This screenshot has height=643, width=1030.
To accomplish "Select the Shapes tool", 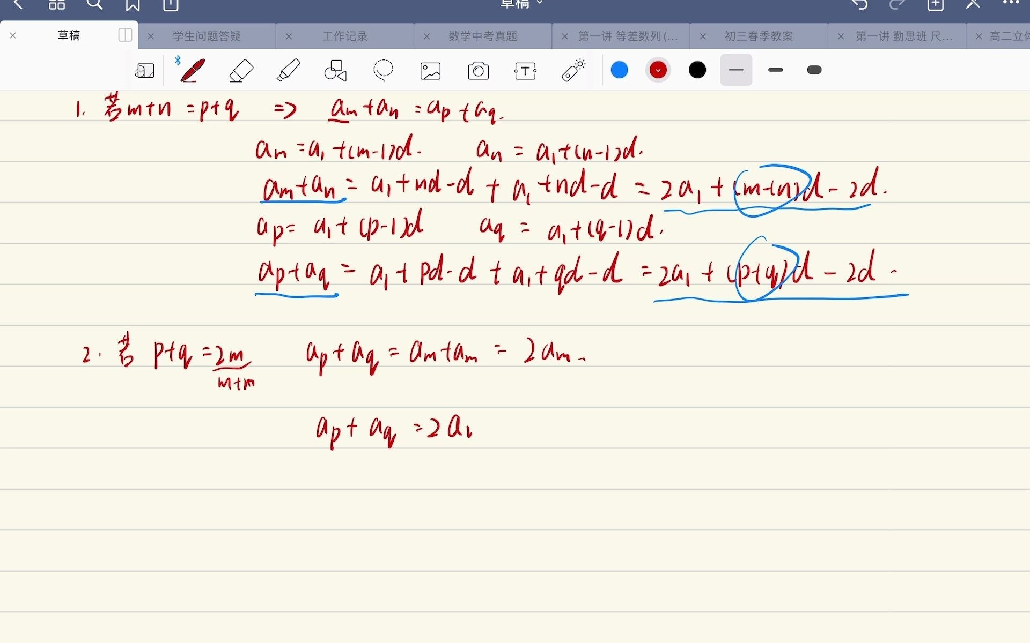I will click(336, 70).
